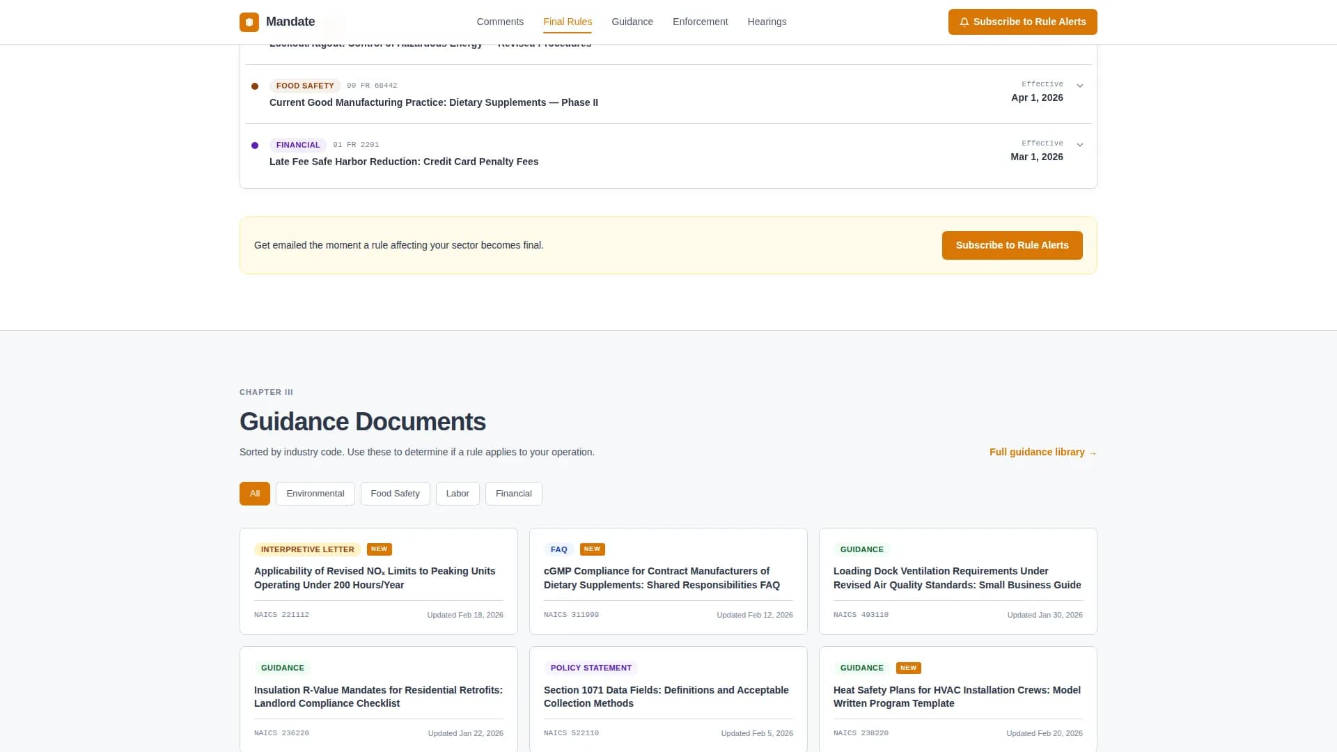Click the purple dot beside Financial rule
This screenshot has height=752, width=1337.
pos(255,146)
